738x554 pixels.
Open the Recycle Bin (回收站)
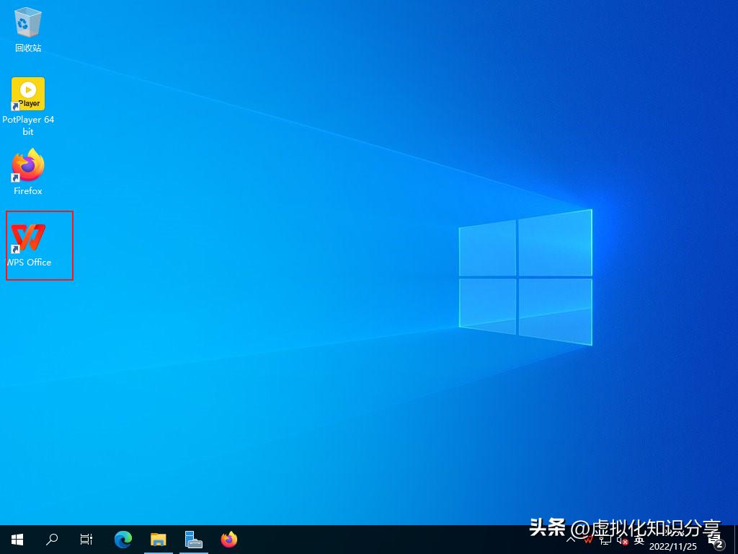[27, 22]
